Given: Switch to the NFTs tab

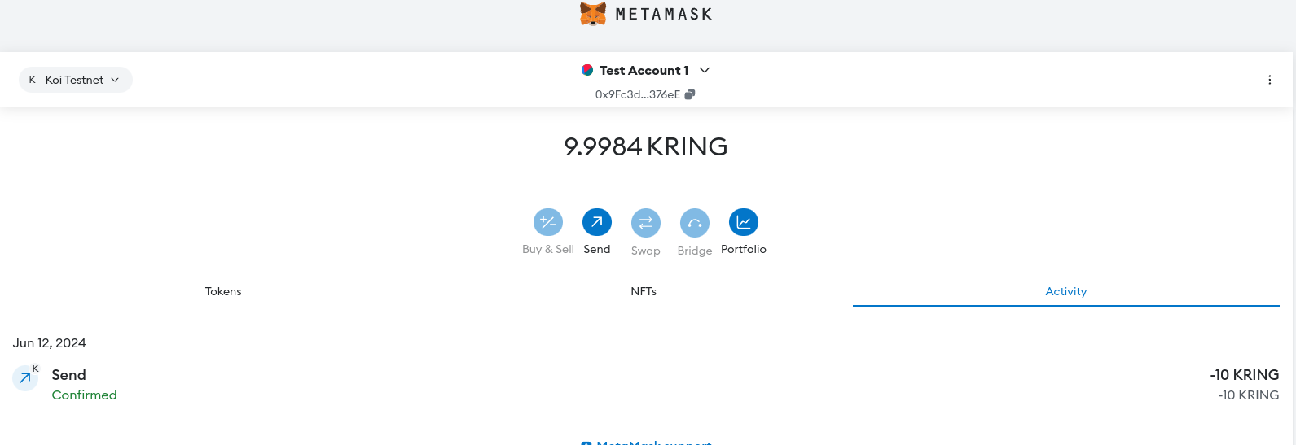Looking at the screenshot, I should 644,291.
